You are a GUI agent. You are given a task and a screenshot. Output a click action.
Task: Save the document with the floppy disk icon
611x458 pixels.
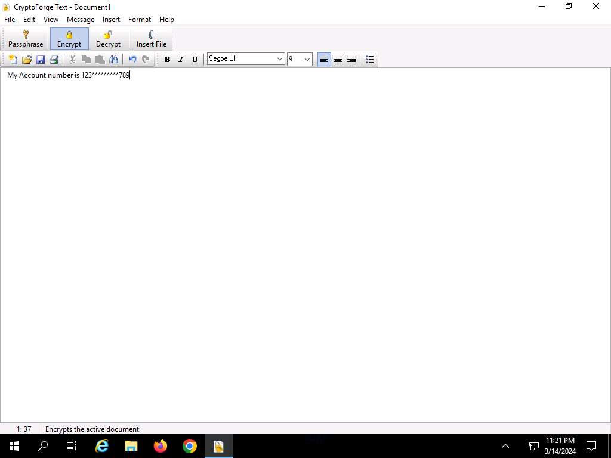pyautogui.click(x=41, y=60)
